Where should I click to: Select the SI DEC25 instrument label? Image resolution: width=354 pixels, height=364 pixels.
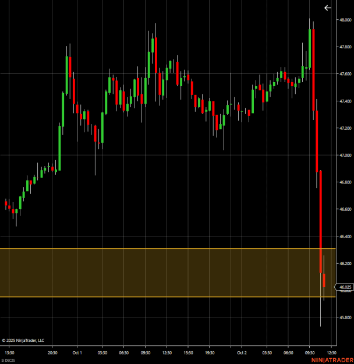(8, 361)
